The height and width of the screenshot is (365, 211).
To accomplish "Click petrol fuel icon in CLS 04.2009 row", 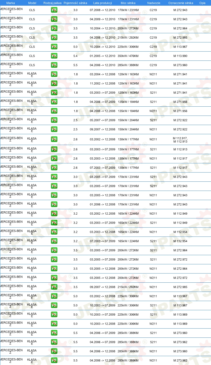I will [54, 19].
